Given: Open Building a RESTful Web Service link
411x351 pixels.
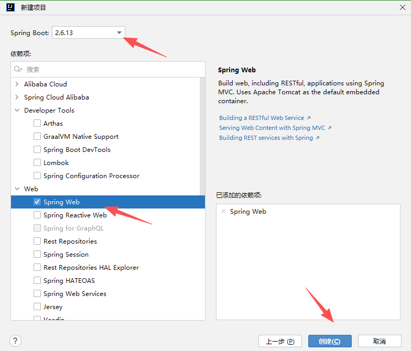Looking at the screenshot, I should [x=262, y=118].
